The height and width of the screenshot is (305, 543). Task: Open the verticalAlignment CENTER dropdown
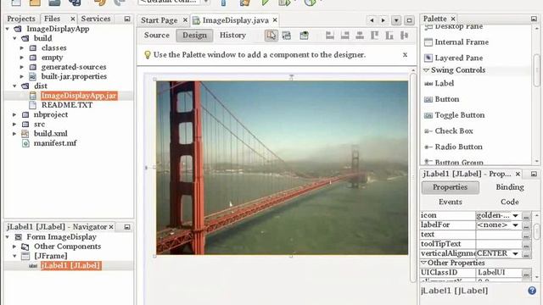tap(515, 254)
